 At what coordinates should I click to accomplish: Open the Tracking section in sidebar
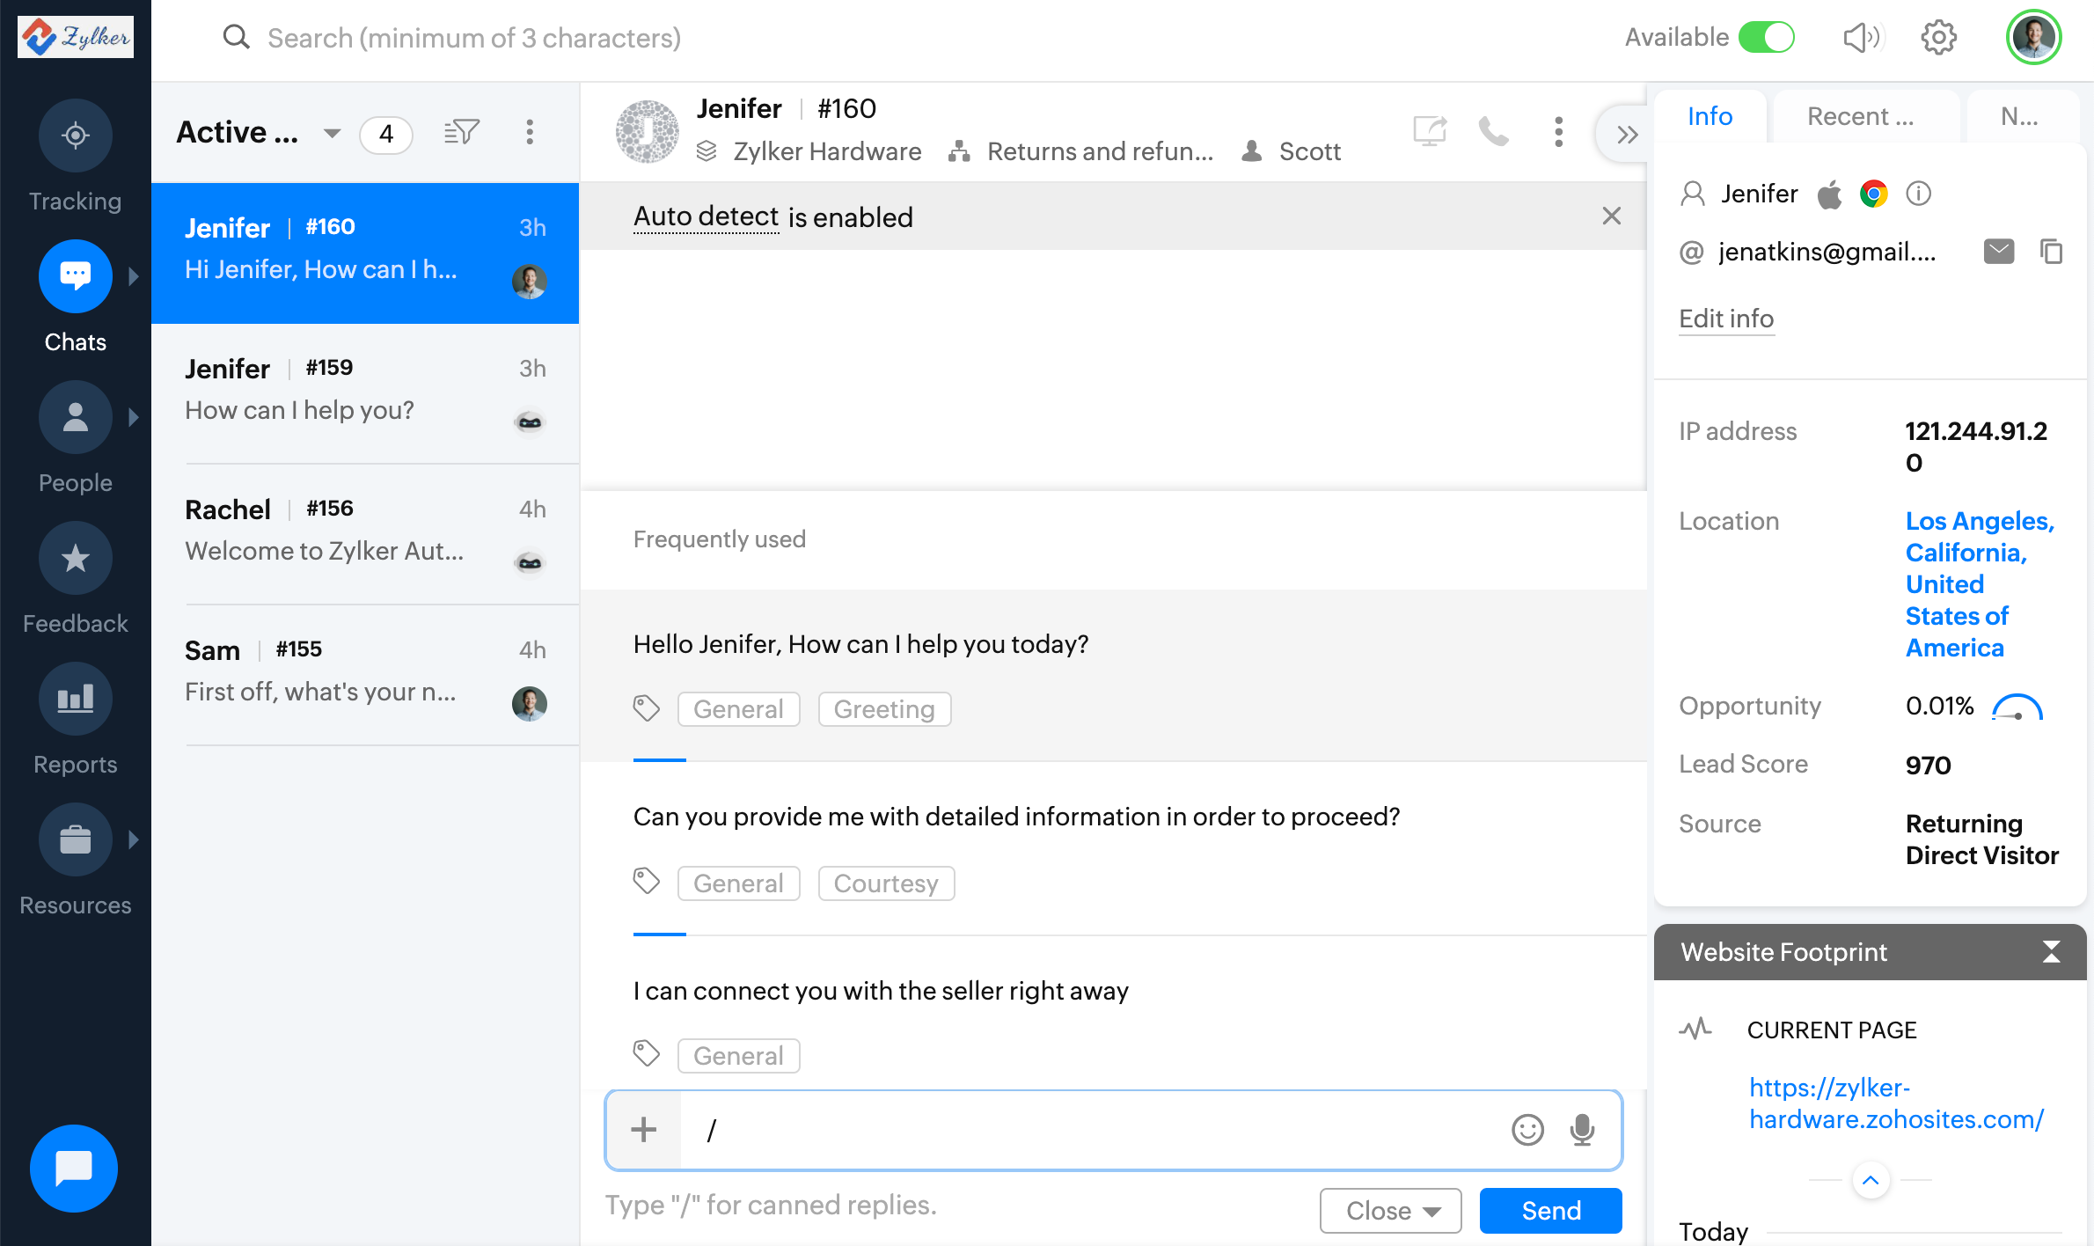76,136
